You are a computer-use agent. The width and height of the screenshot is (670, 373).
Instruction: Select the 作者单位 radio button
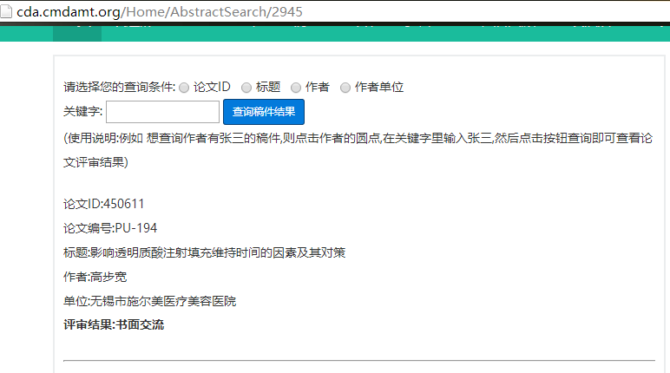click(x=345, y=88)
